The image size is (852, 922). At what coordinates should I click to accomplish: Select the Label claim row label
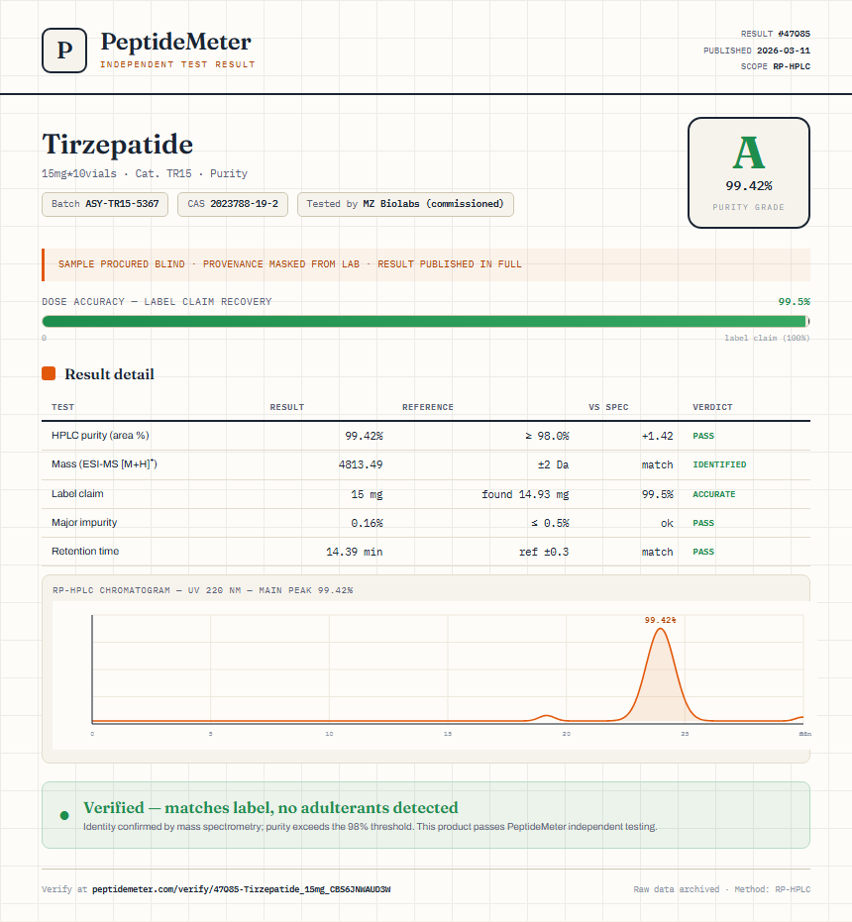(77, 493)
